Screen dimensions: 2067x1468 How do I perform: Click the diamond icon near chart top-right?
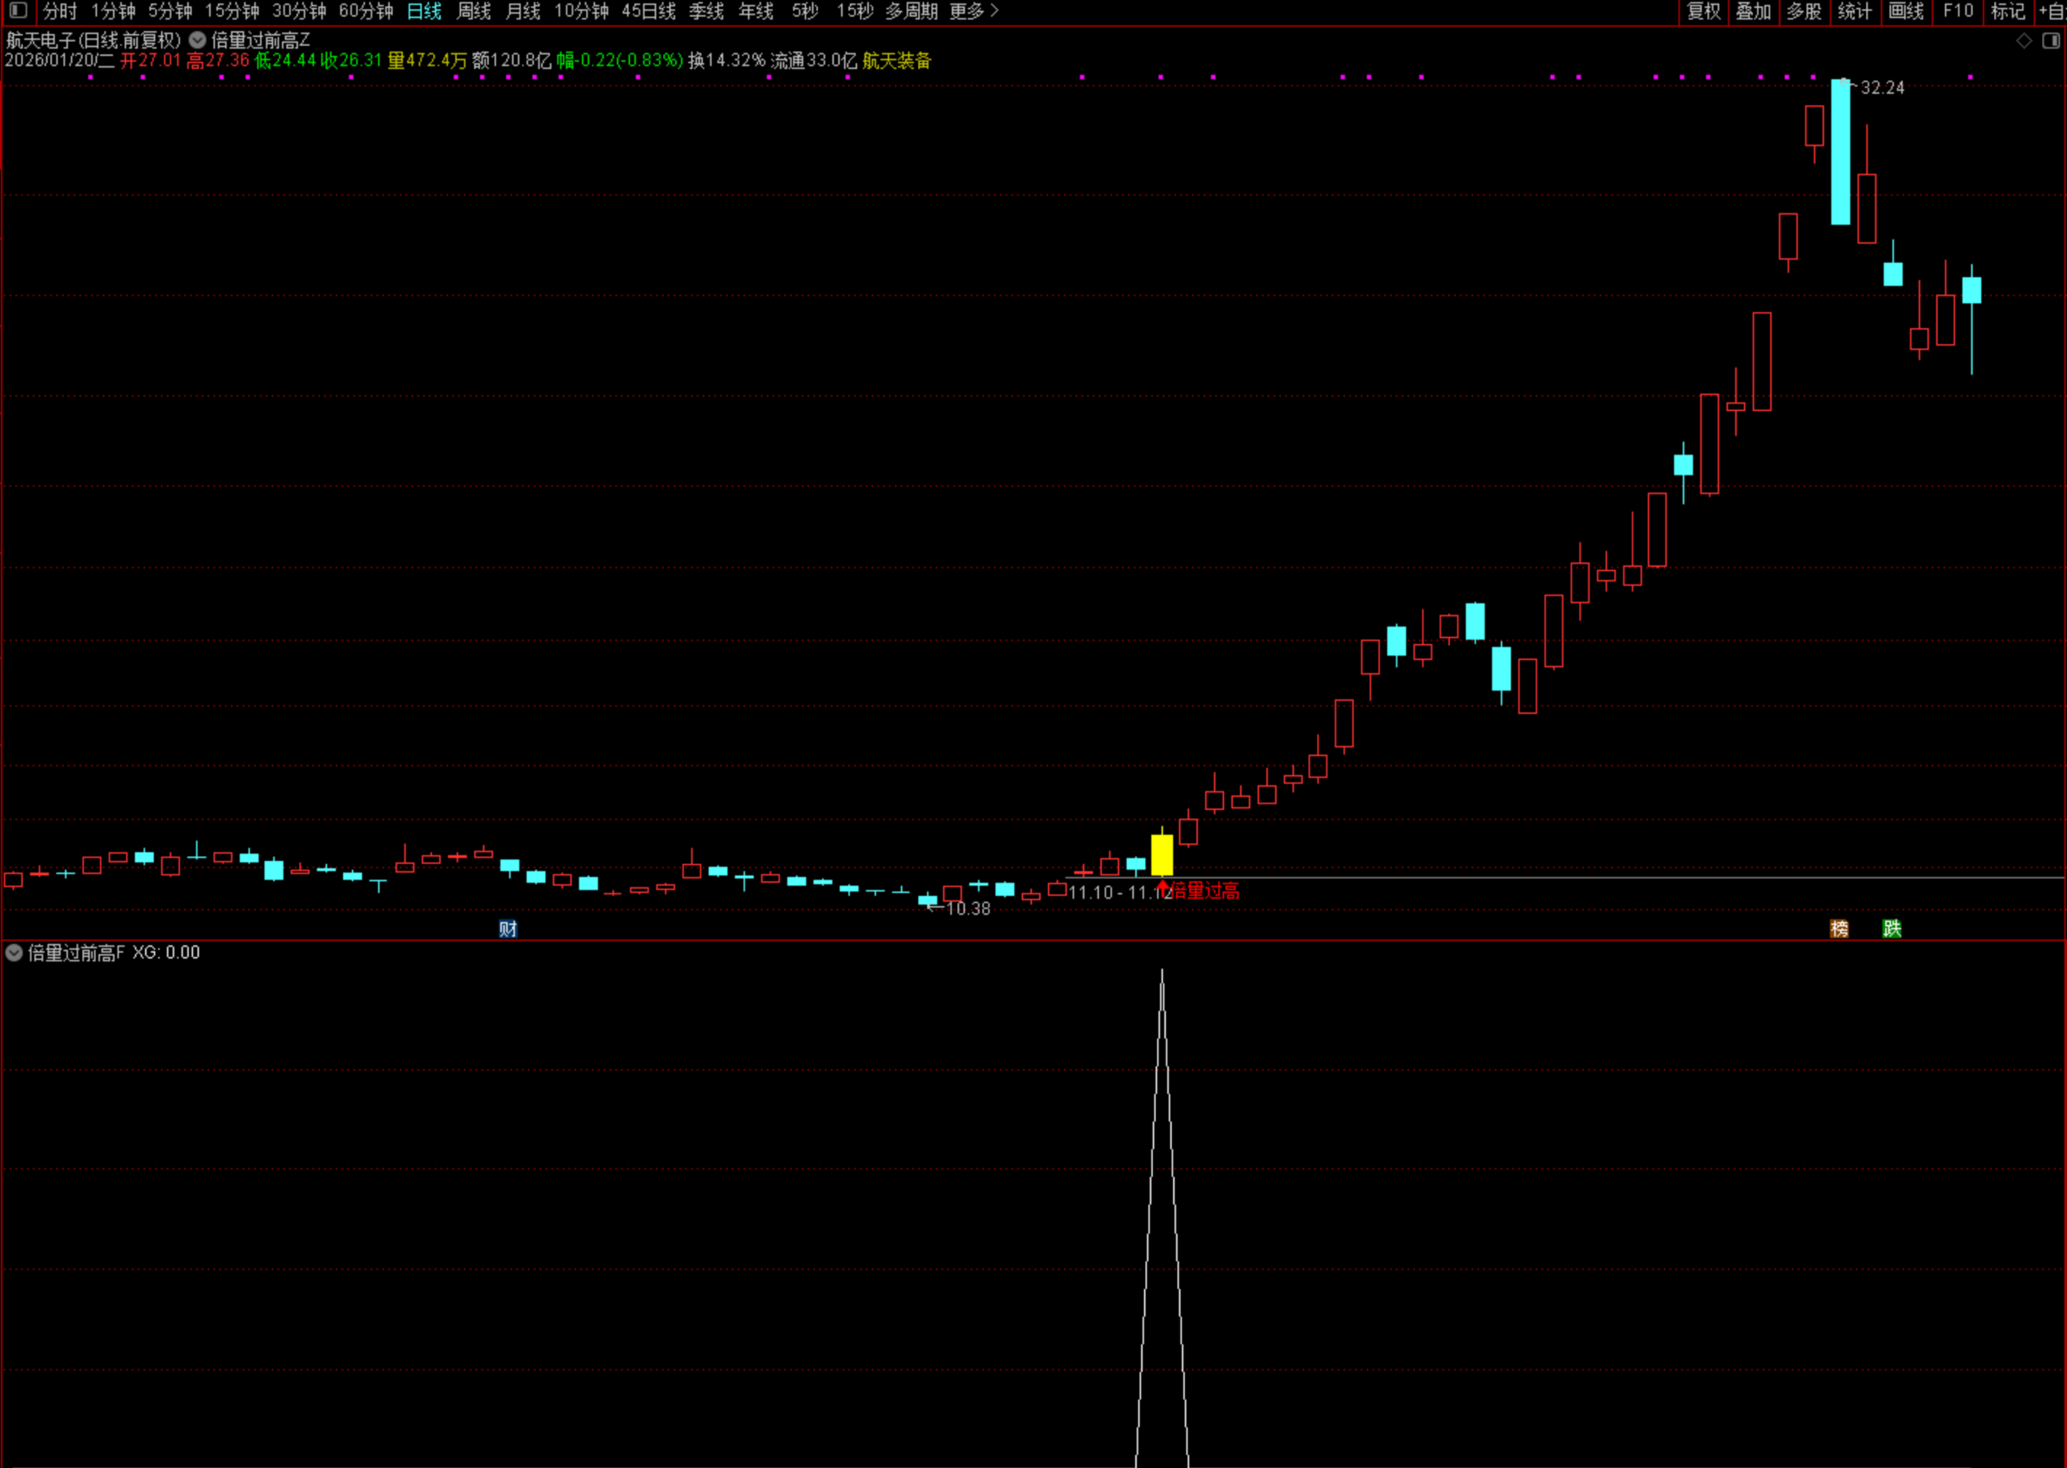click(2024, 40)
